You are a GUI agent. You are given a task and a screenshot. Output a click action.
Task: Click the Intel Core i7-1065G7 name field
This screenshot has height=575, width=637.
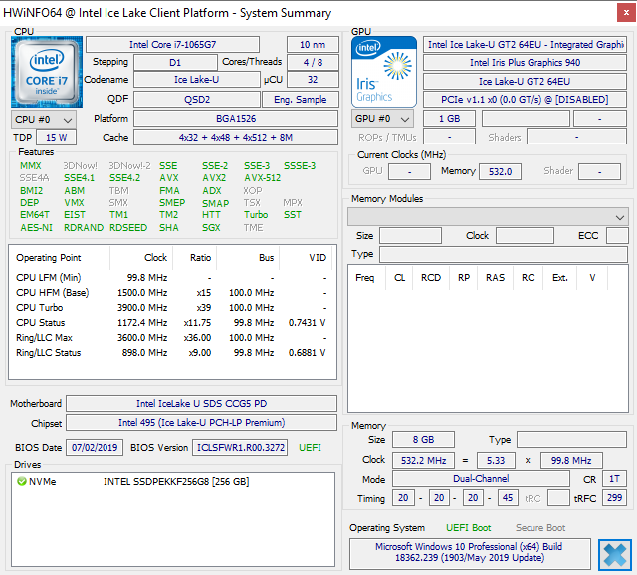[172, 44]
